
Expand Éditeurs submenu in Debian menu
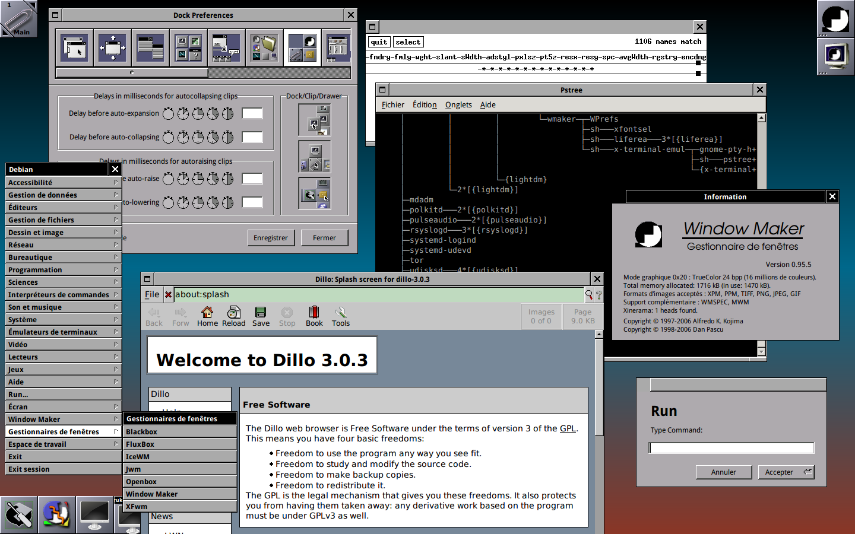[x=64, y=207]
